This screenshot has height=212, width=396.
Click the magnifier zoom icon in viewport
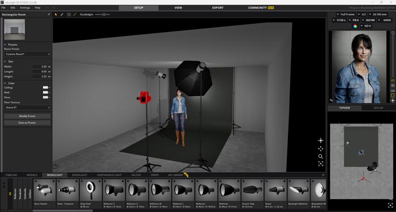(x=321, y=156)
